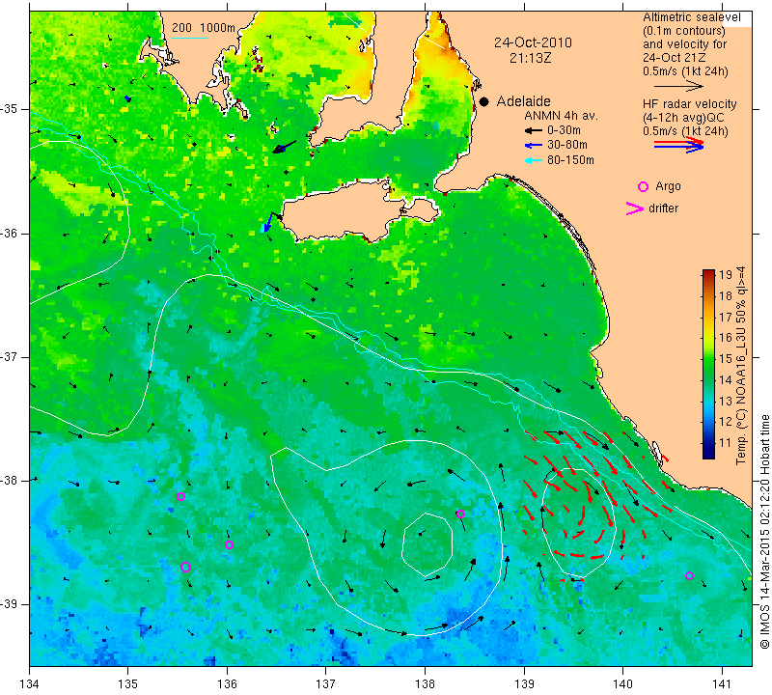Click the small innermost sea-level contour near 138E 38.5S
Screen dimensions: 772x695
click(427, 544)
